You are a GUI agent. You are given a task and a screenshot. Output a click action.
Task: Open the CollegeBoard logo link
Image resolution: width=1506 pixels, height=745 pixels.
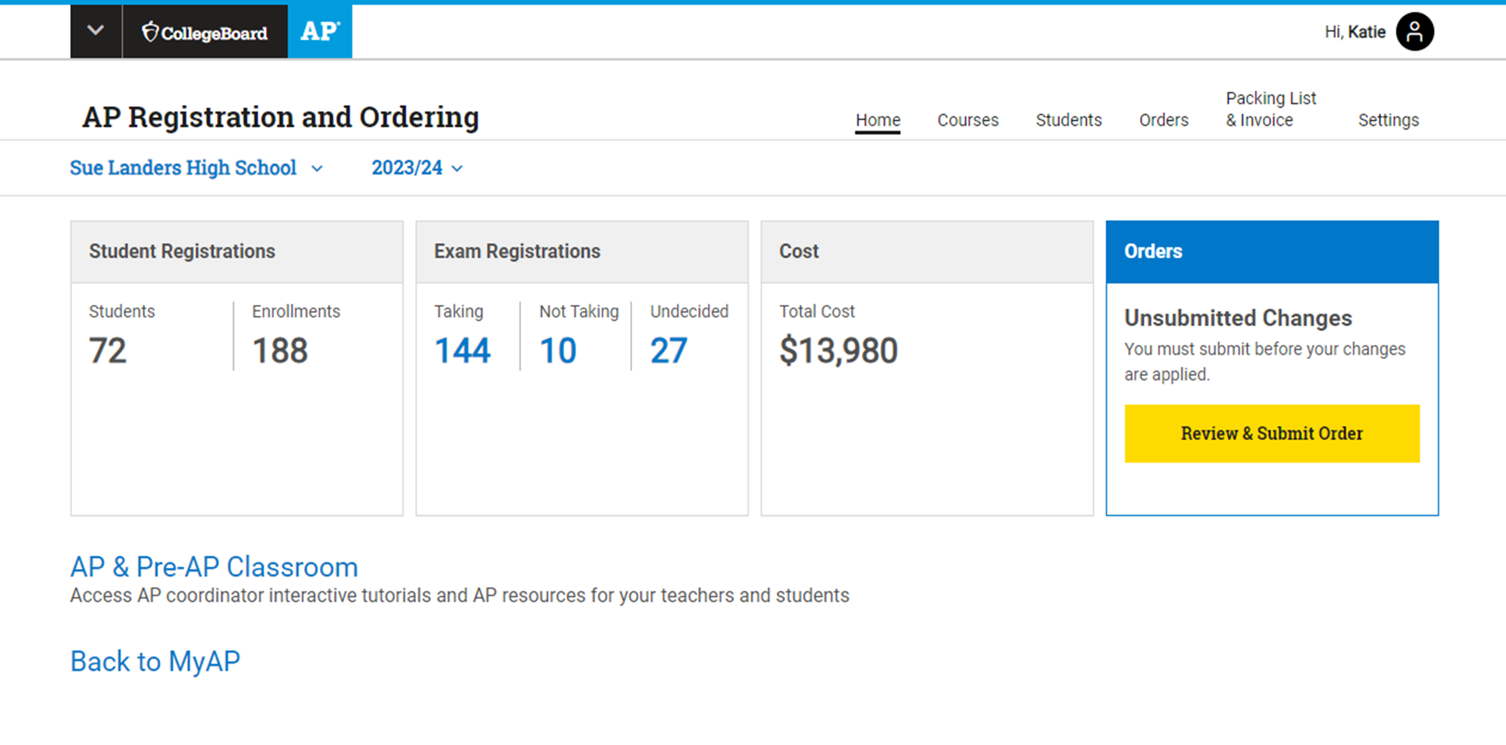(x=205, y=32)
